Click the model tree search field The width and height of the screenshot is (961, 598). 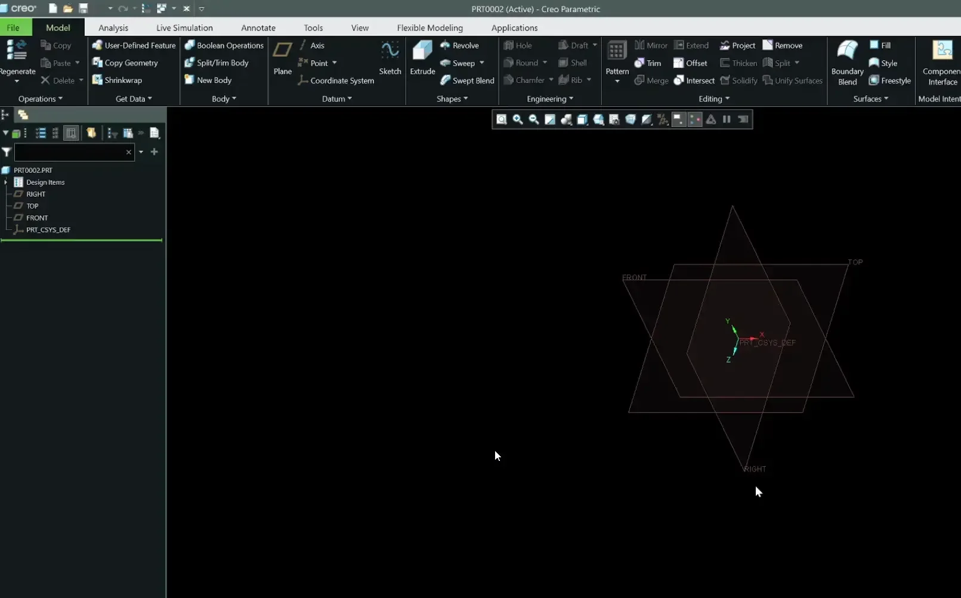coord(73,153)
